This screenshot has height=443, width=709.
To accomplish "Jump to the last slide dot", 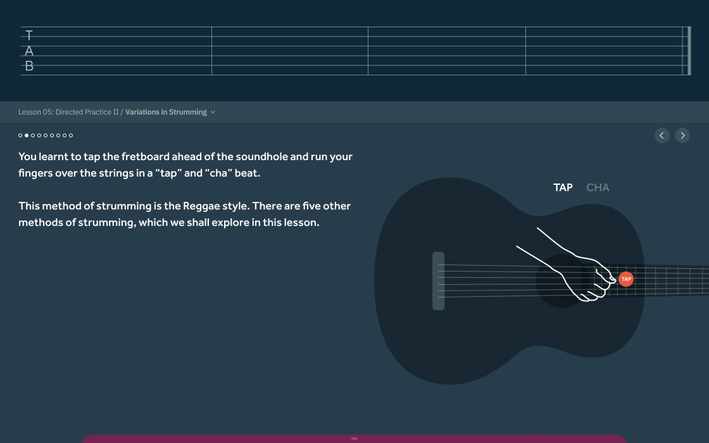I will [71, 135].
